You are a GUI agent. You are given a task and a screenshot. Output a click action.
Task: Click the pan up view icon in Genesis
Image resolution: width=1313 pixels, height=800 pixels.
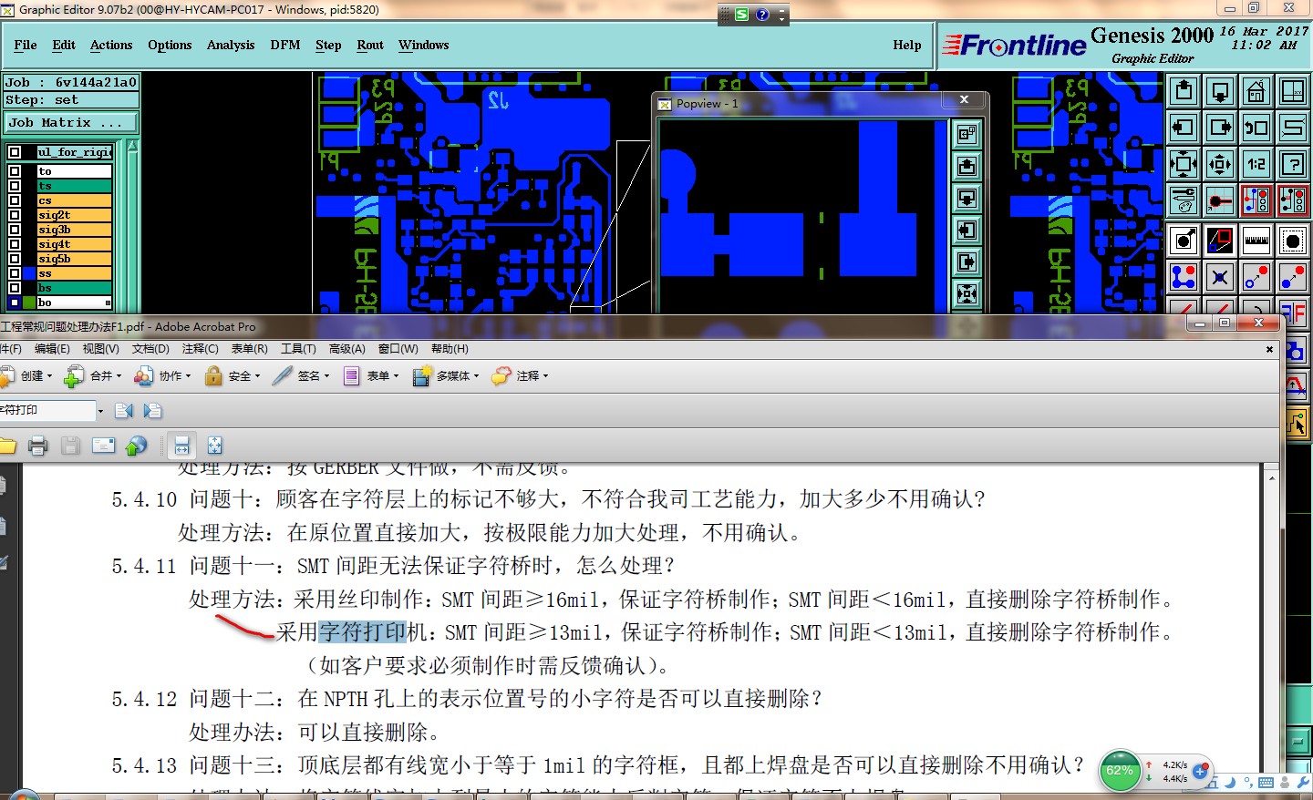(1184, 91)
